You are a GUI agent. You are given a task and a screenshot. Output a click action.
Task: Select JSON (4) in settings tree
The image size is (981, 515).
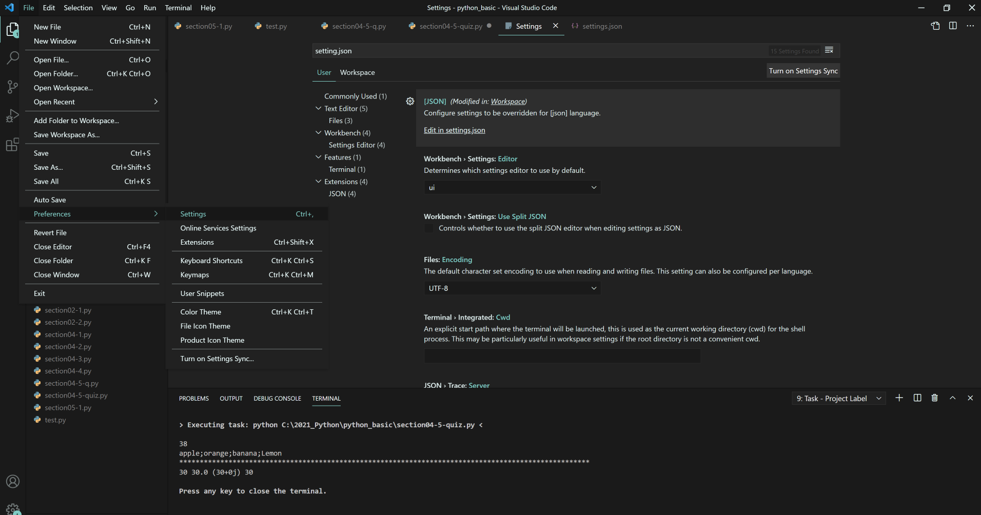click(x=342, y=194)
